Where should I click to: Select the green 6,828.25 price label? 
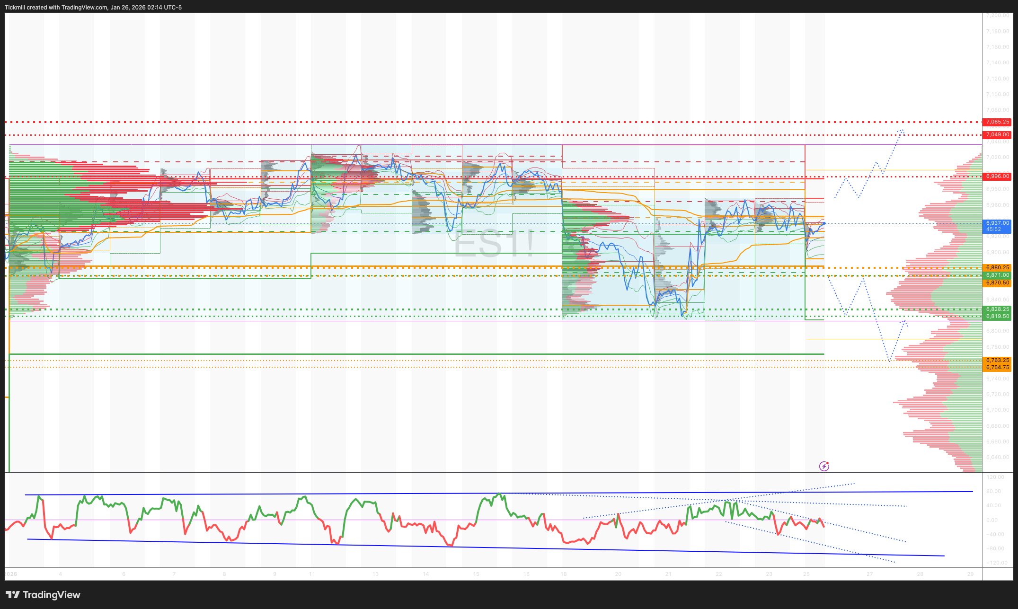[997, 309]
